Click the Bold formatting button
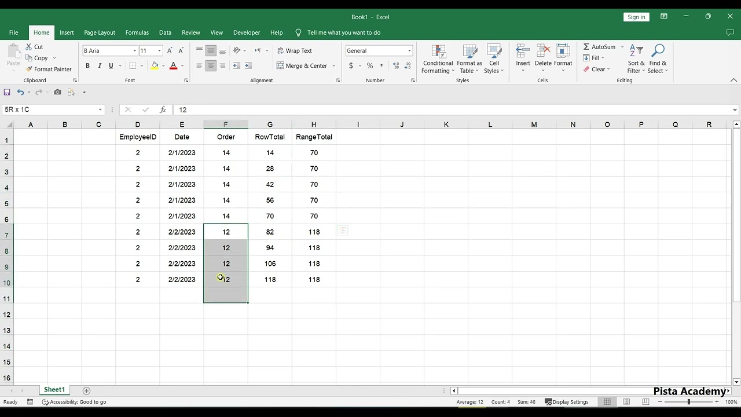The height and width of the screenshot is (417, 741). pos(87,65)
